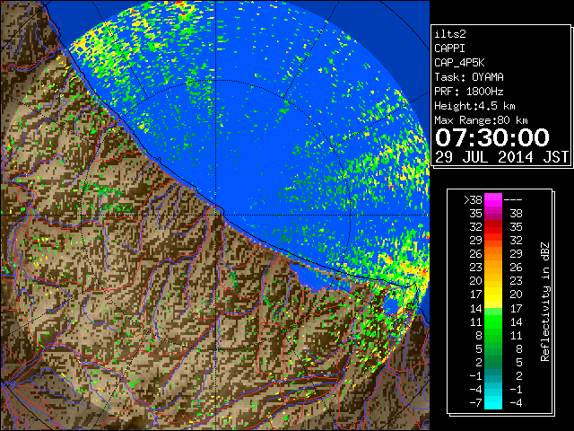
Task: Click the '>38' legend value
Action: point(473,200)
